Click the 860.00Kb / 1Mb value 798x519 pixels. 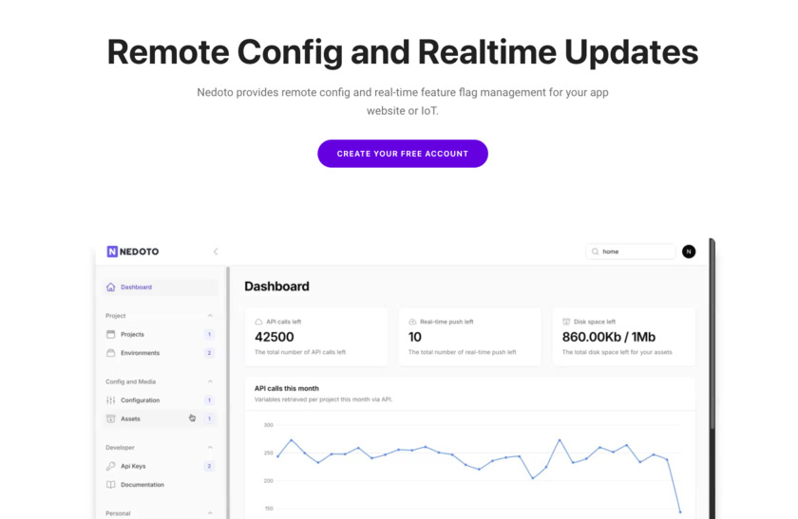[609, 337]
